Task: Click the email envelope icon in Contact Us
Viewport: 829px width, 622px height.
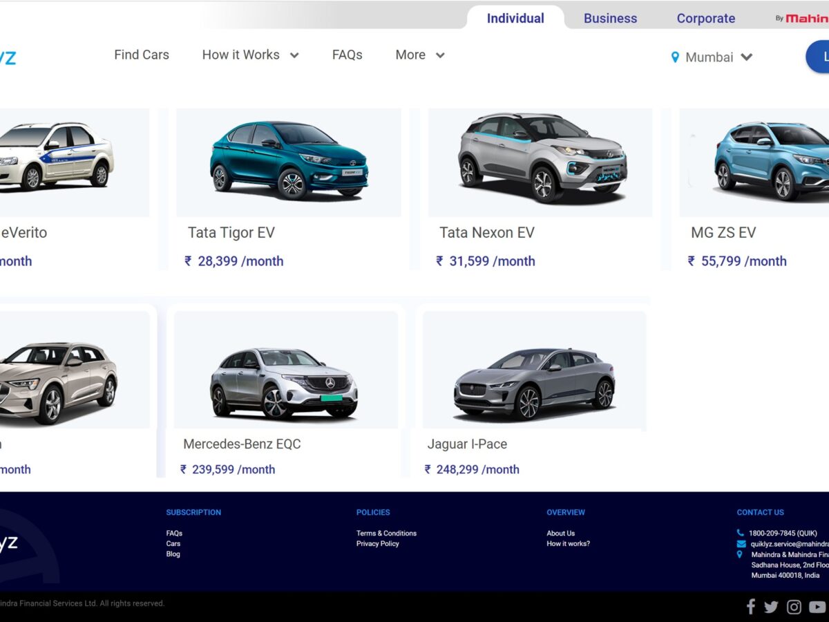Action: (741, 544)
